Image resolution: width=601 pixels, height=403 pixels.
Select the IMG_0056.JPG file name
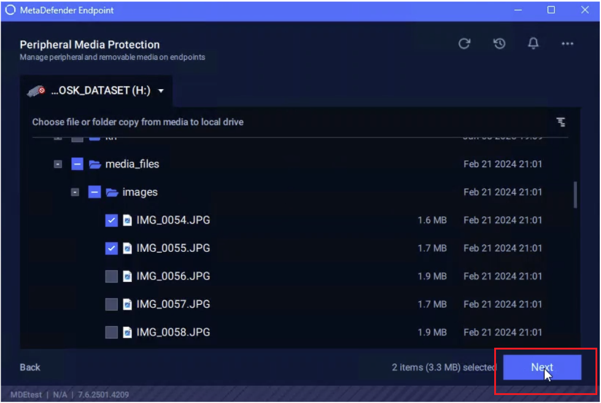click(173, 276)
